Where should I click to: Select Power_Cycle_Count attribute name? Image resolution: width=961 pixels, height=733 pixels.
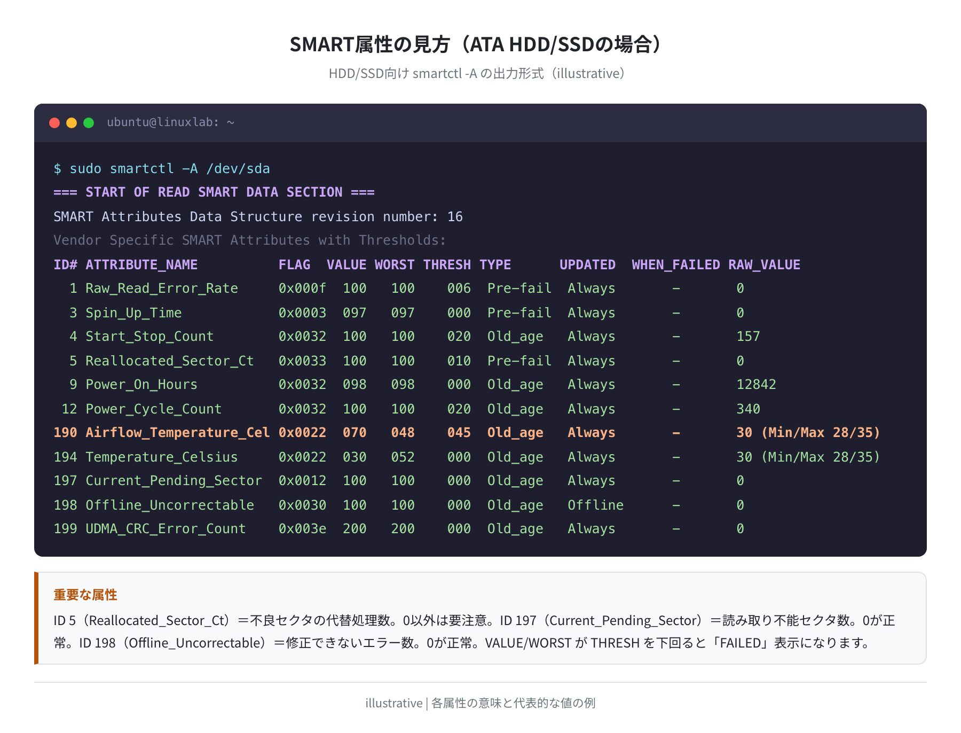(154, 409)
